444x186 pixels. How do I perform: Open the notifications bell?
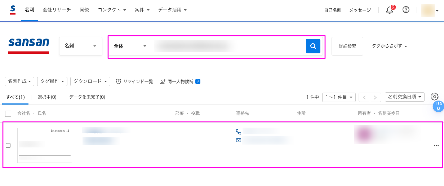click(x=390, y=10)
